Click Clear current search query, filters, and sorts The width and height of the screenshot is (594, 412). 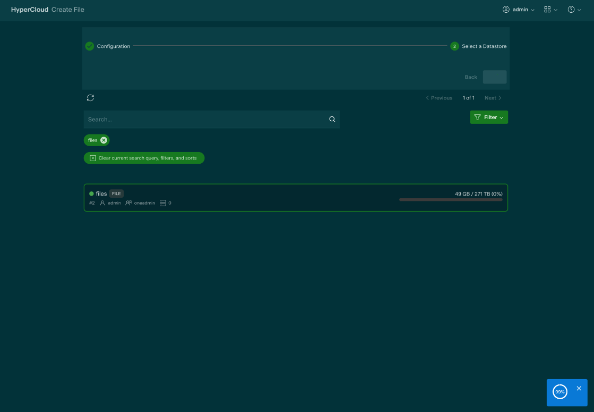[x=144, y=158]
